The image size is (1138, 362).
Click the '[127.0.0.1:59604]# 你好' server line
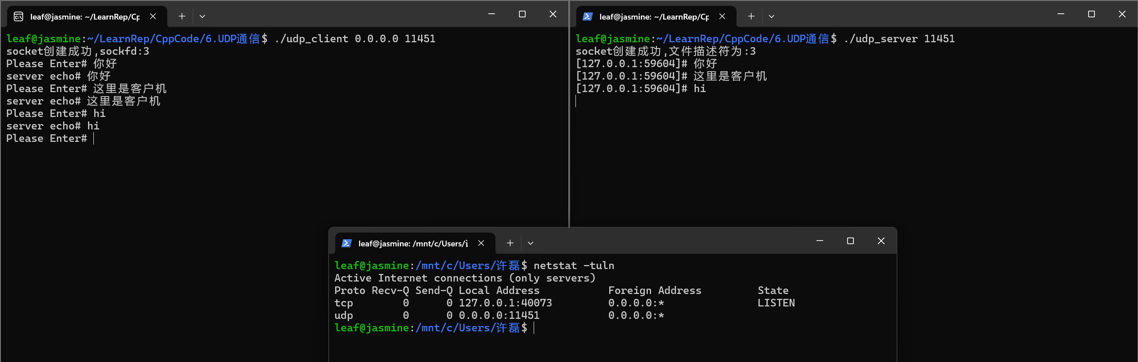(x=646, y=64)
